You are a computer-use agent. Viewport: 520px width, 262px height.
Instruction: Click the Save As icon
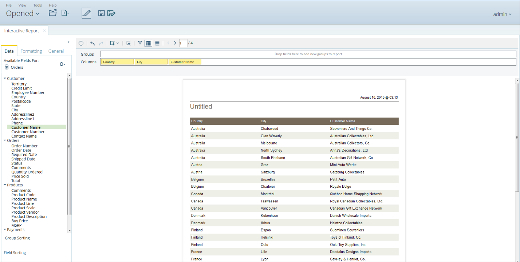[x=111, y=13]
